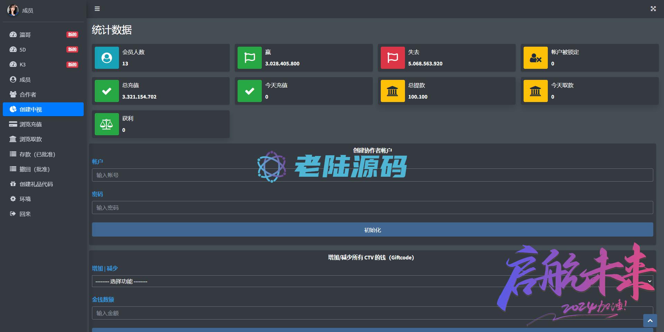
Task: Click the scroll-to-top arrow button
Action: point(650,321)
